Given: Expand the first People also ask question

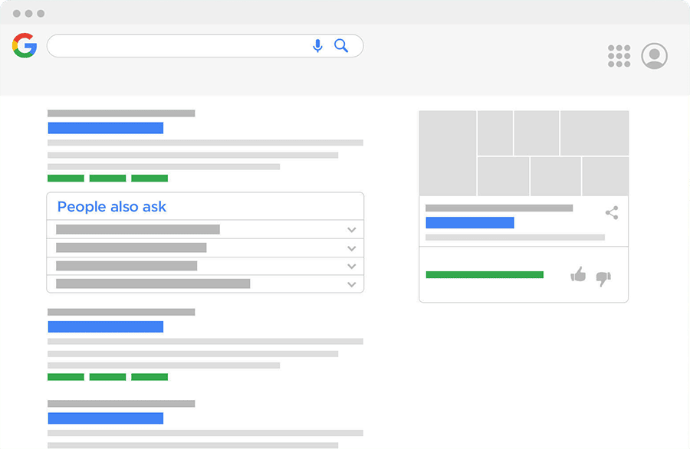Looking at the screenshot, I should point(205,229).
